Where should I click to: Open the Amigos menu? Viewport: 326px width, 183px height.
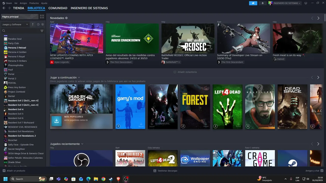[23, 3]
